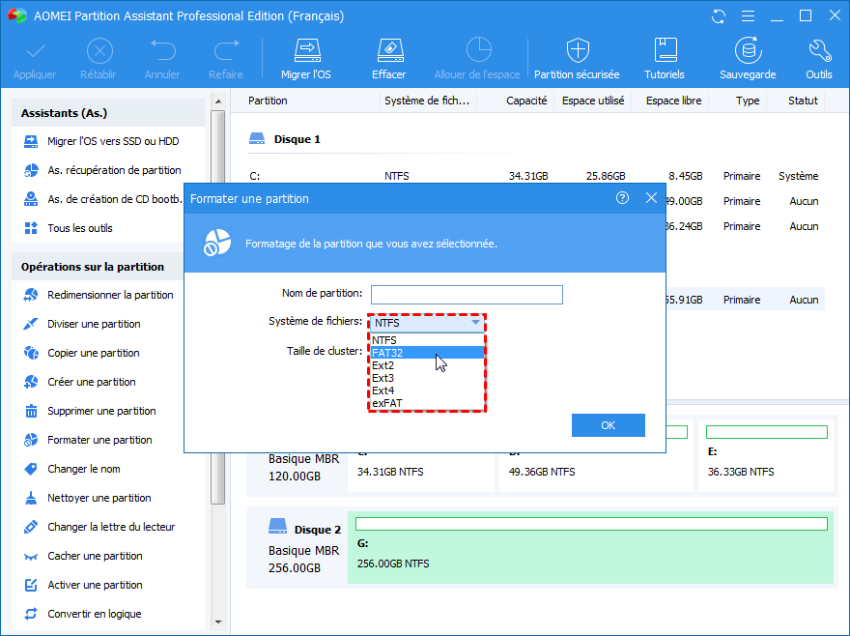Select NTFS in the dropdown list
Viewport: 850px width, 636px height.
[427, 340]
